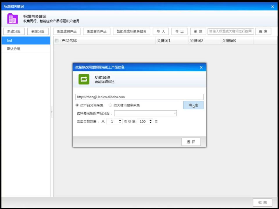Viewport: 279px width, 209px height.
Task: Click the sidebar collapse splitter handle
Action: tap(52, 112)
